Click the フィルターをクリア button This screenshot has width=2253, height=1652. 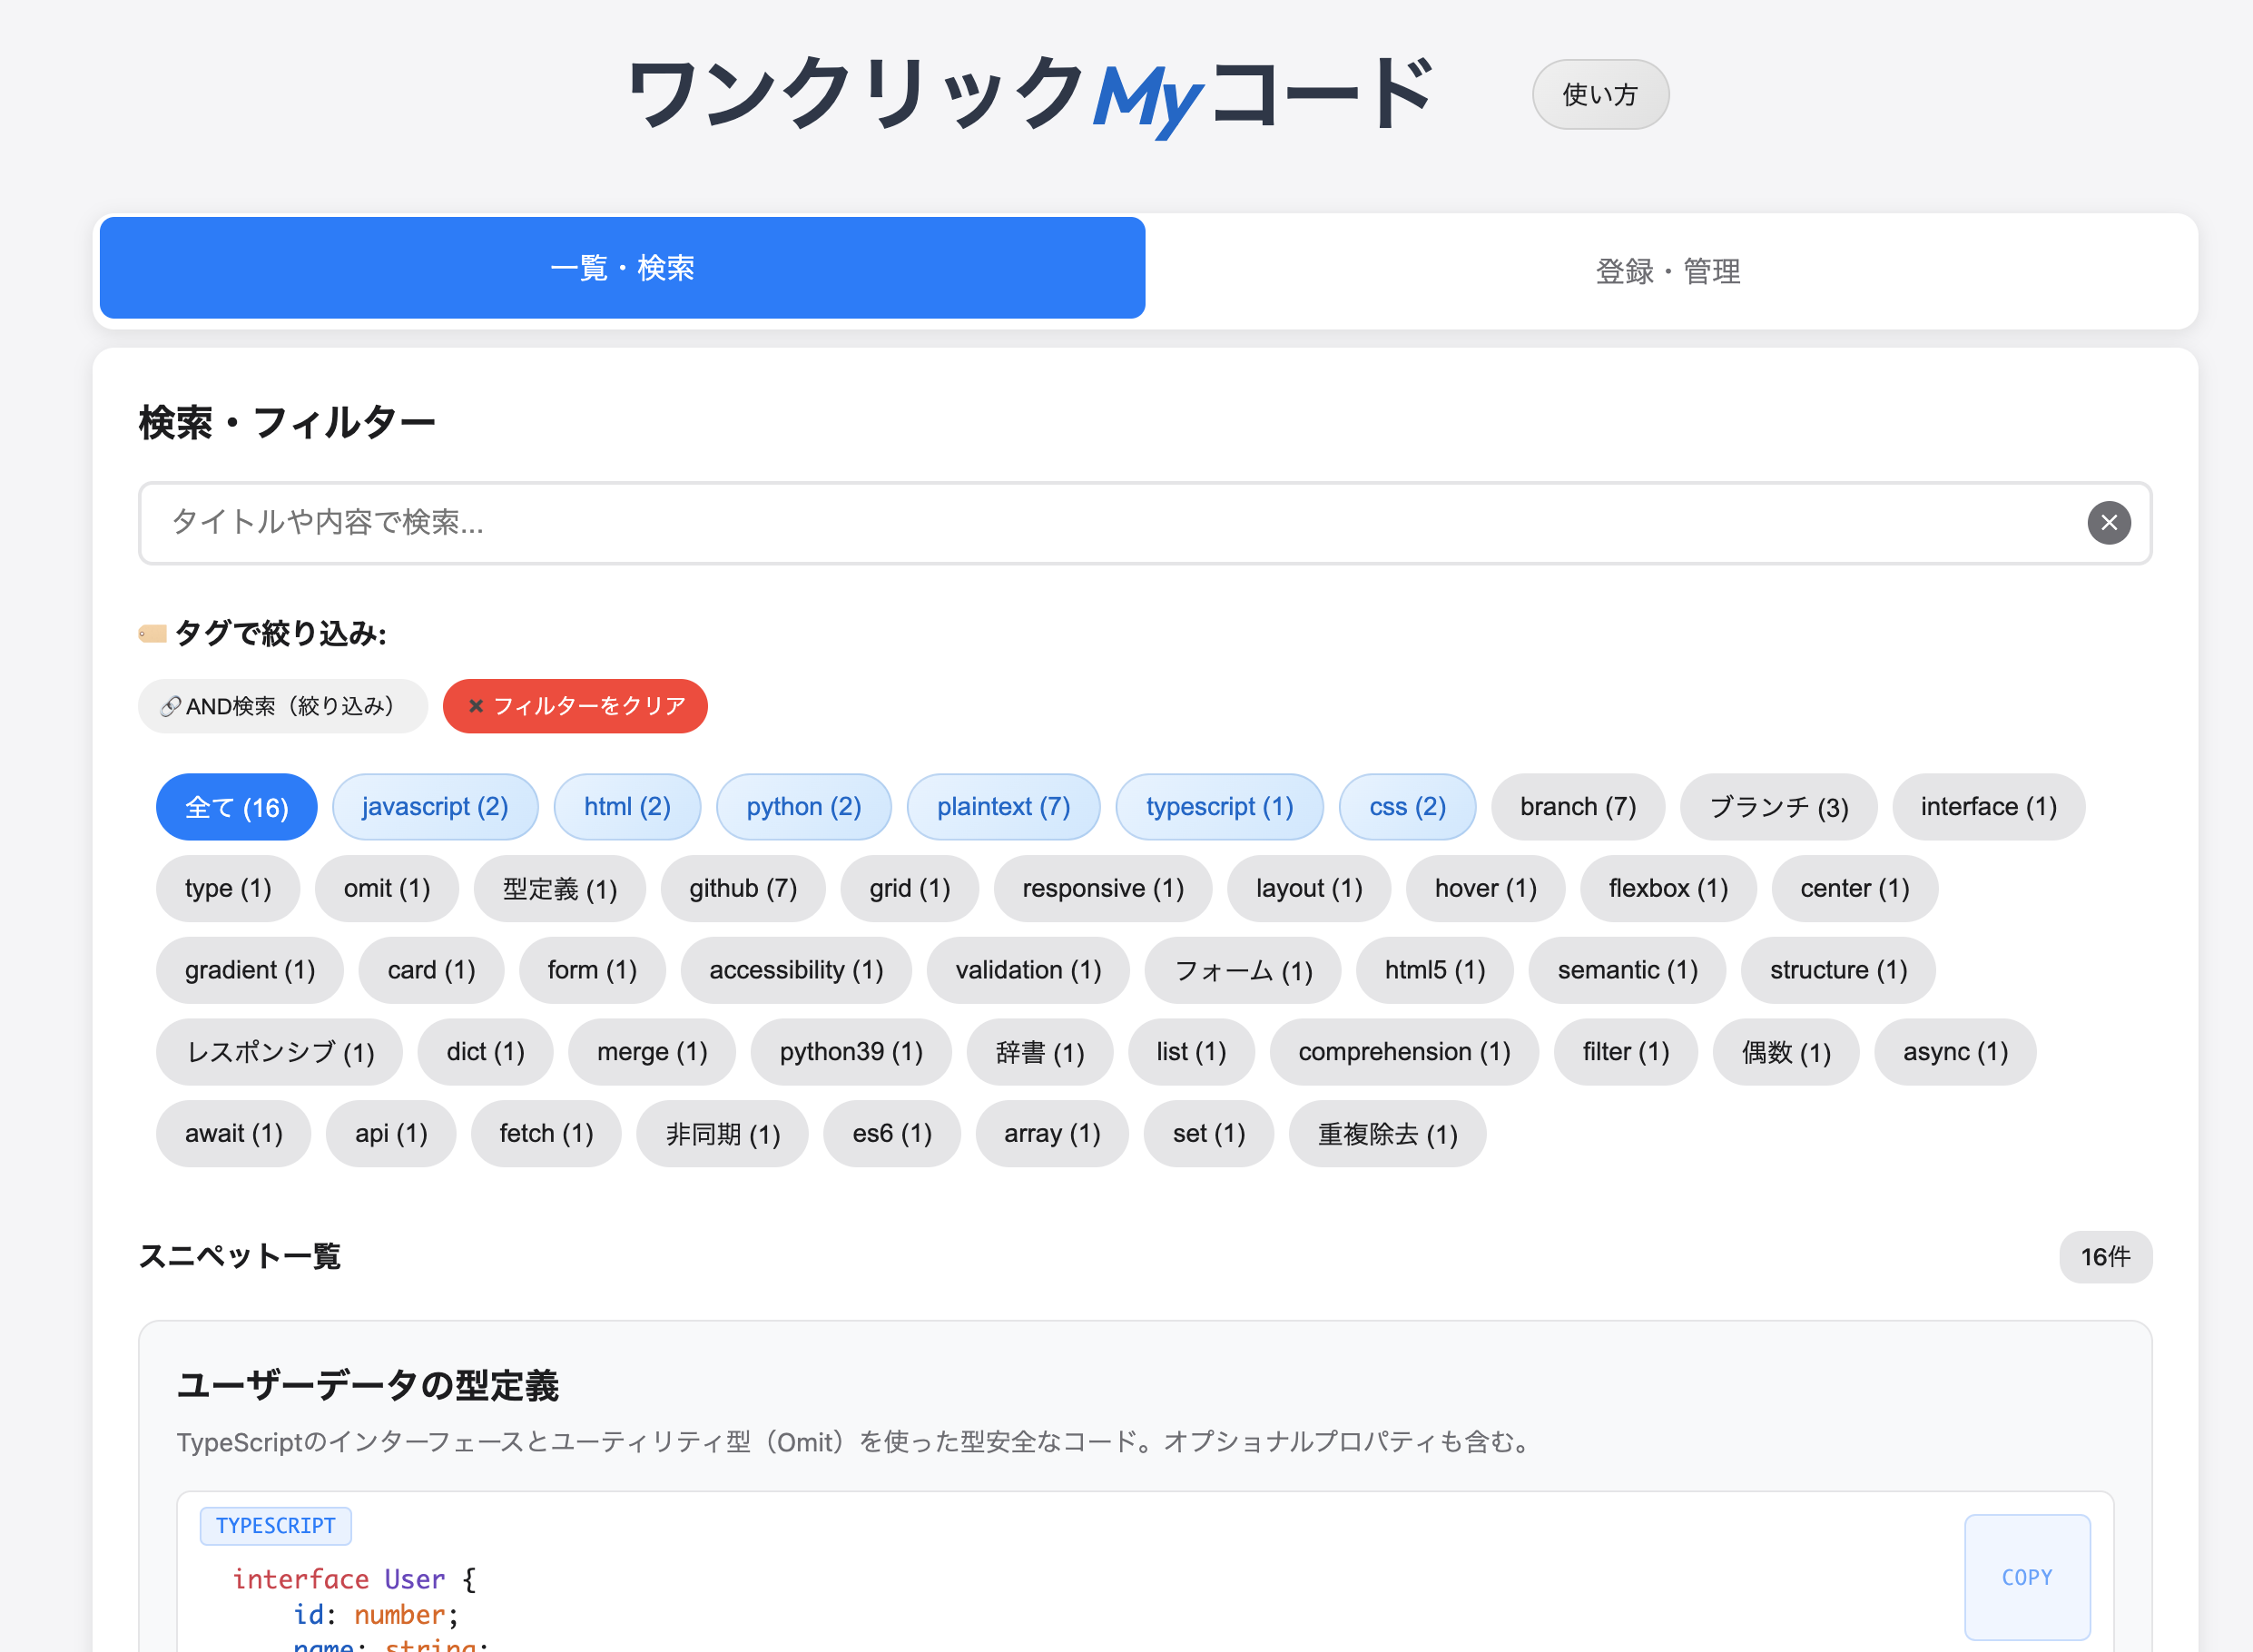coord(575,706)
